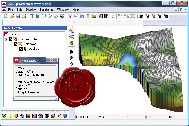This screenshot has height=126, width=189.
Task: Select the borehole (1) tree item
Action: tap(36, 49)
